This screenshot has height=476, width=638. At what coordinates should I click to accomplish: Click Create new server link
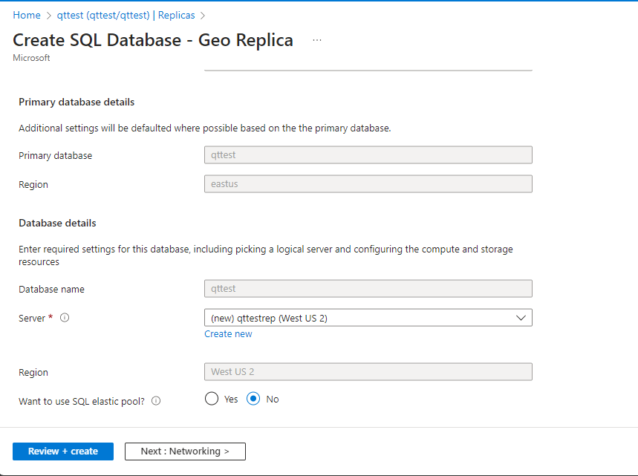pos(228,334)
